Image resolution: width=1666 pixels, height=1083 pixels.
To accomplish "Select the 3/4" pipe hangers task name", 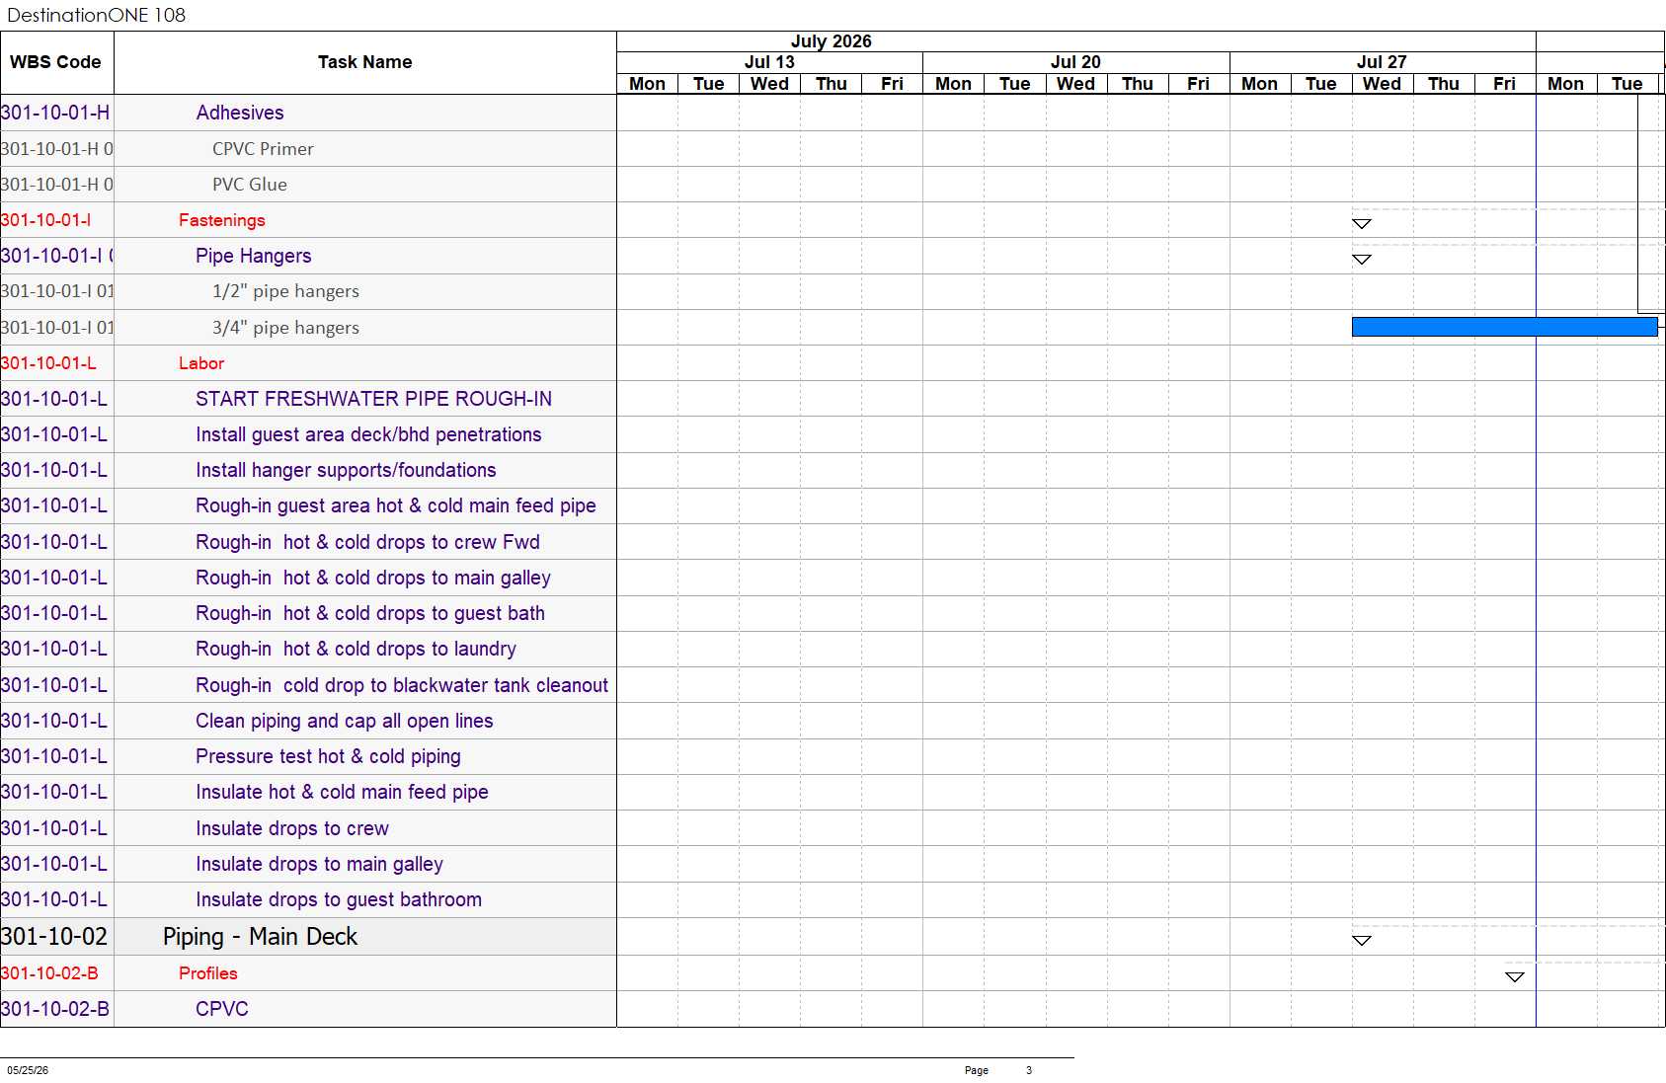I will [x=285, y=328].
